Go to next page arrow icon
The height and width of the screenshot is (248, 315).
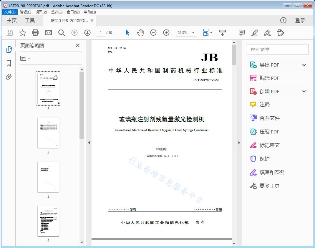point(87,33)
